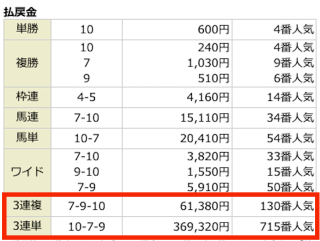Viewport: 320px width, 241px height.
Task: Click the 20,410円 exacta payout
Action: click(x=204, y=138)
